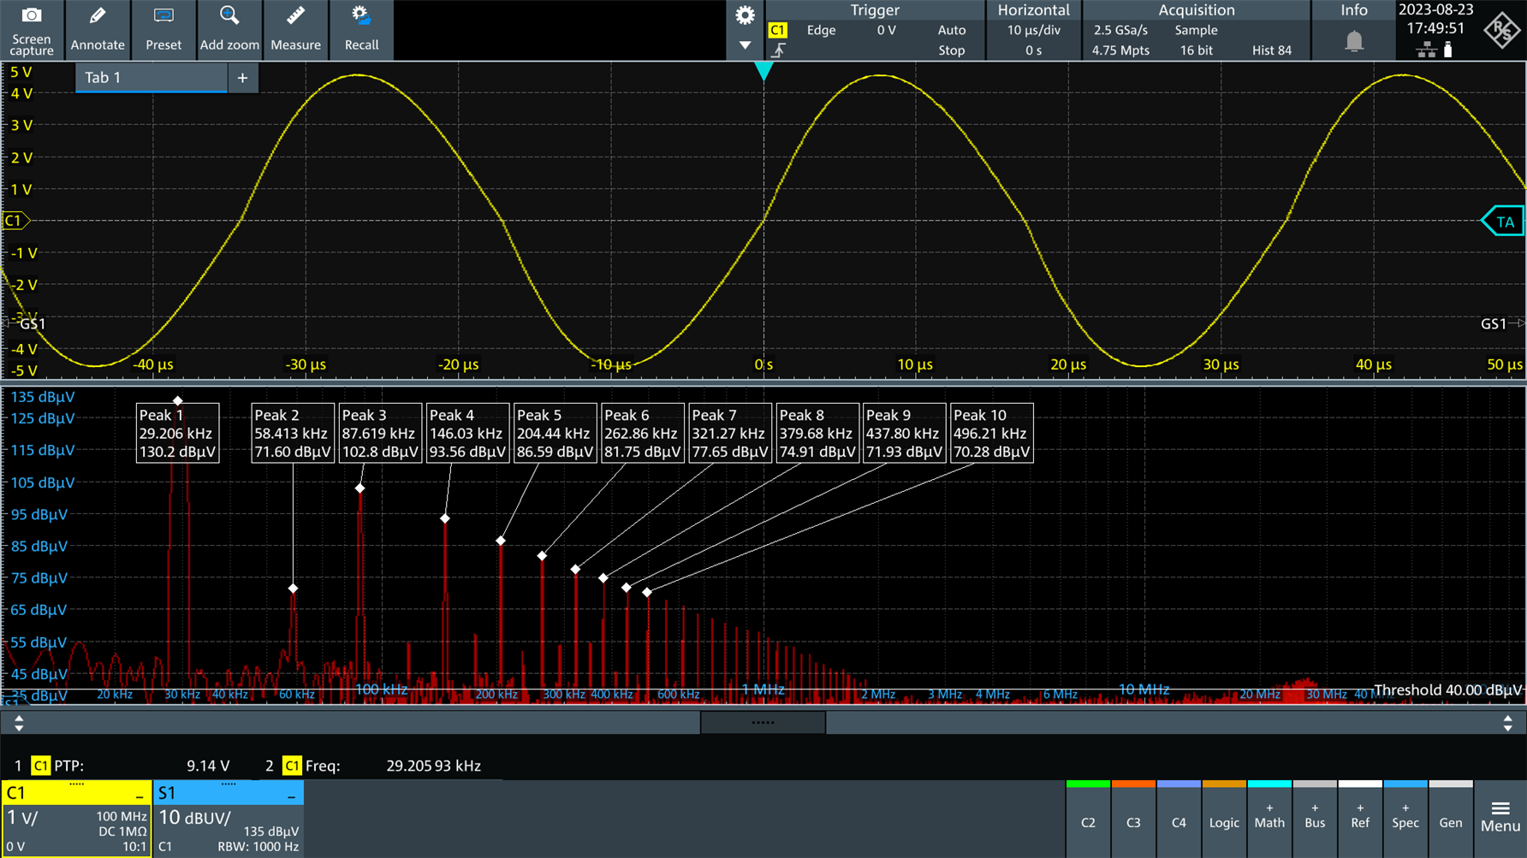Toggle channel C2 on
The image size is (1527, 858).
pos(1088,821)
